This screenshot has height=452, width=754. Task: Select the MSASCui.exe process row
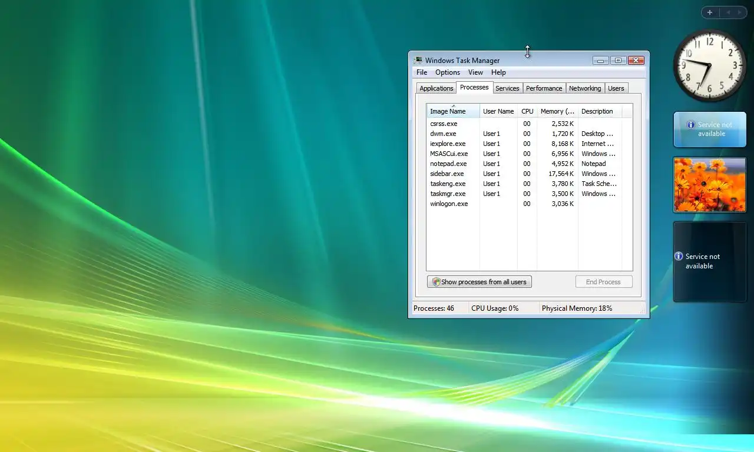524,154
